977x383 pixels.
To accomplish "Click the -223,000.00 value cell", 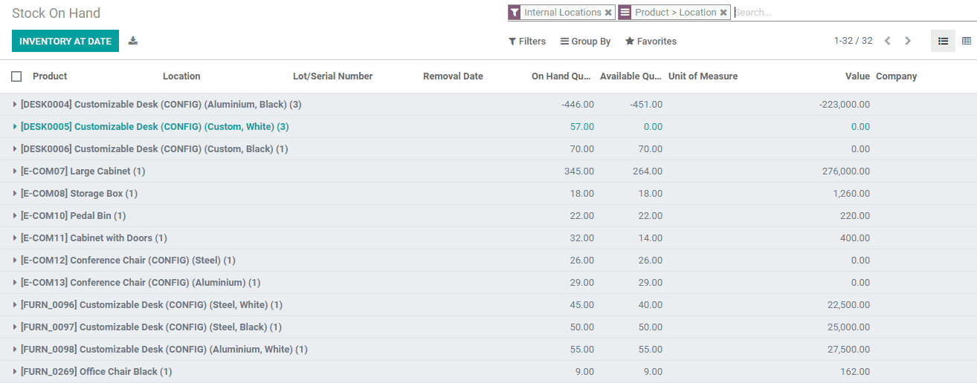I will (x=844, y=105).
